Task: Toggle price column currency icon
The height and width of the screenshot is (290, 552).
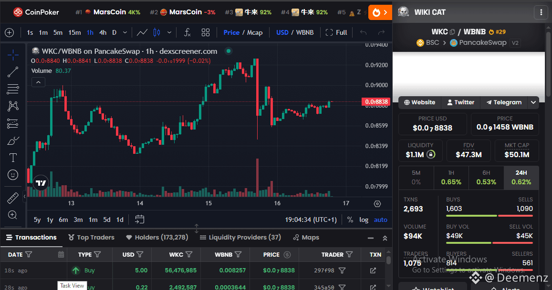Action: pyautogui.click(x=287, y=254)
